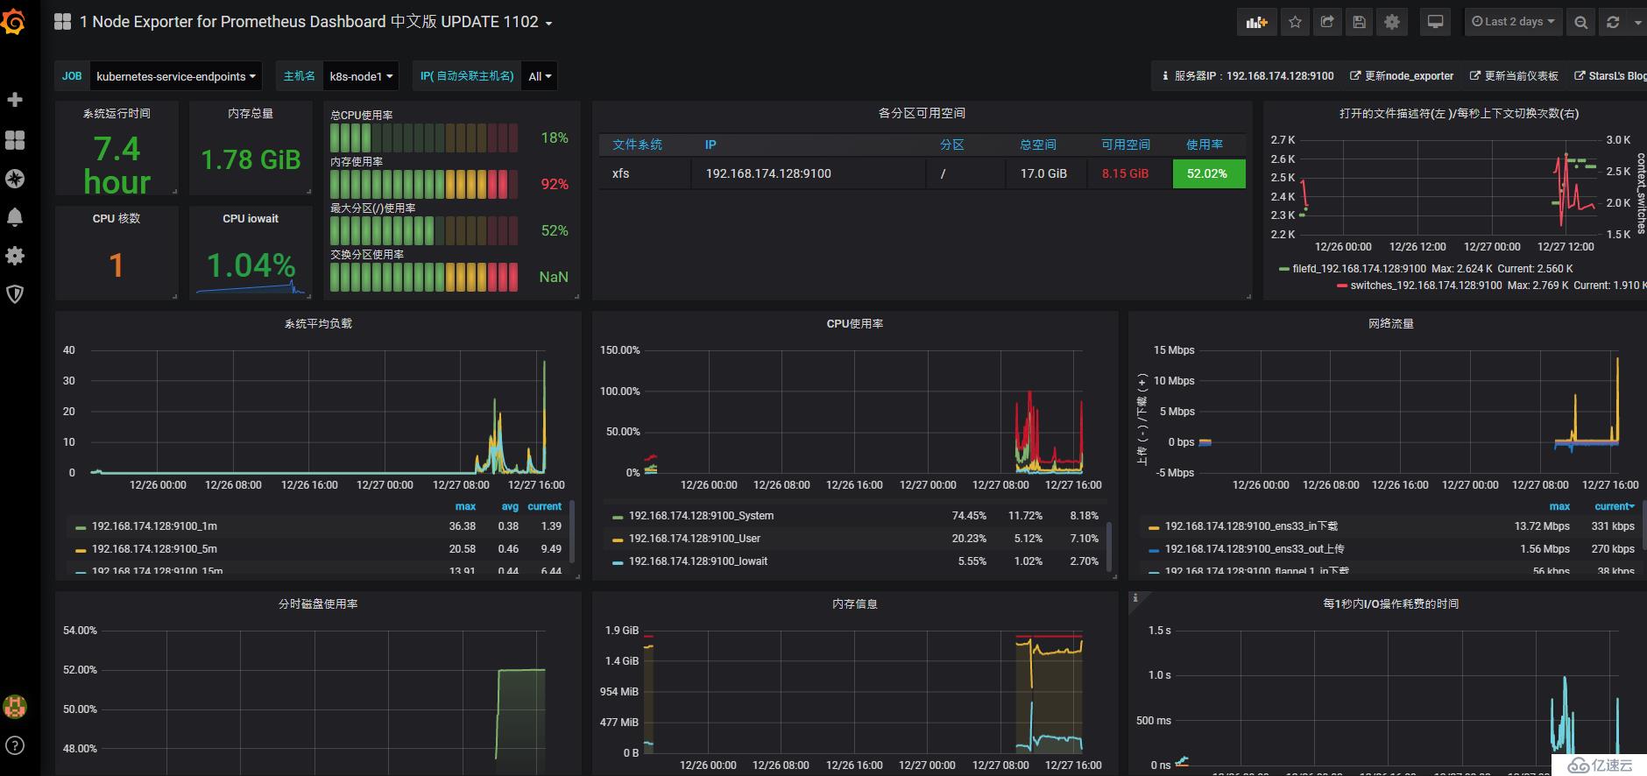1647x776 pixels.
Task: Click the Add panel icon
Action: point(1257,23)
